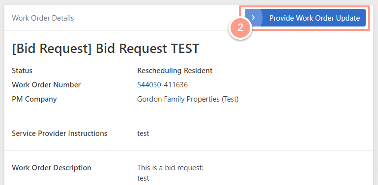This screenshot has height=185, width=378.
Task: Click the description second line test
Action: pyautogui.click(x=143, y=178)
